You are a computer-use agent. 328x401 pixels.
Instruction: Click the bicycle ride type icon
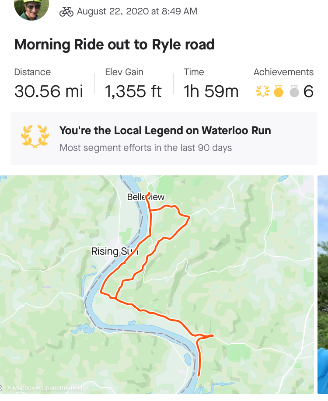(66, 12)
